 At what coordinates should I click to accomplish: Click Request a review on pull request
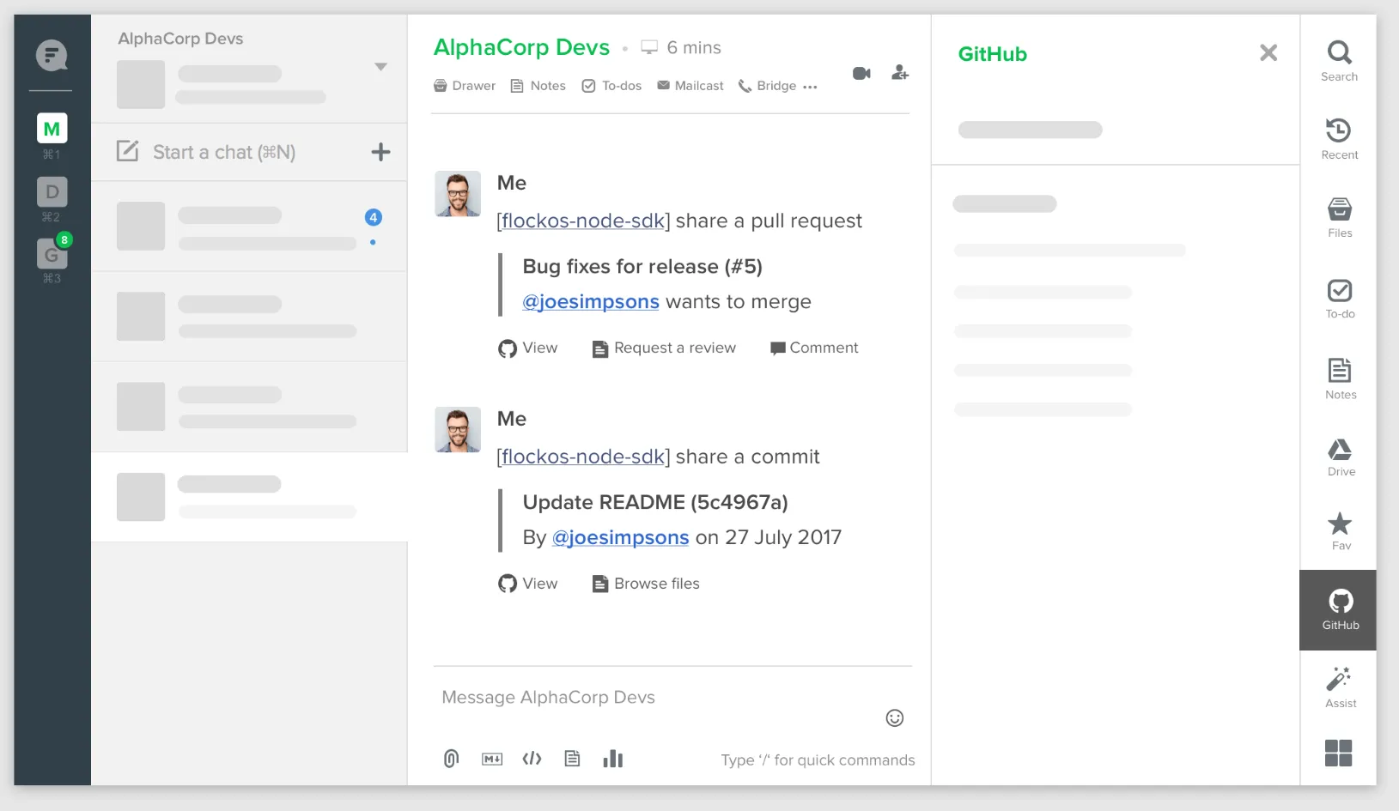pyautogui.click(x=664, y=348)
